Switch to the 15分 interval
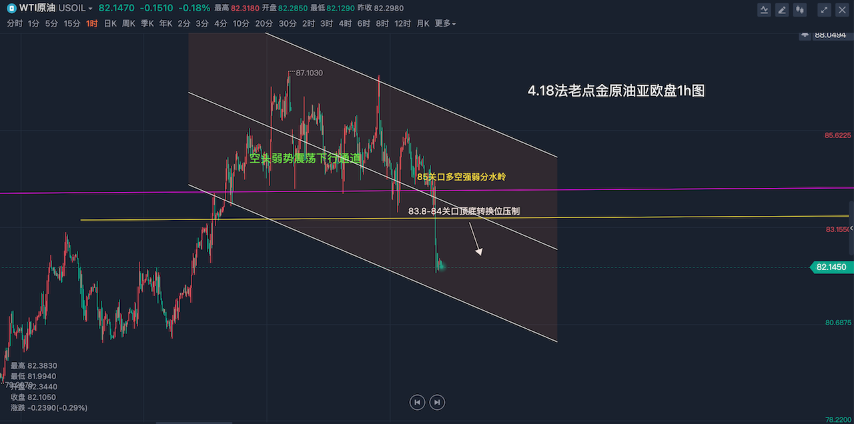This screenshot has height=424, width=854. pos(72,23)
